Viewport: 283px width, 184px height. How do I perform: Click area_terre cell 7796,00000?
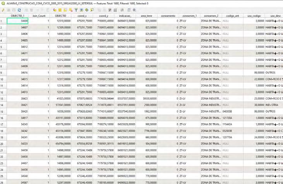147,131
